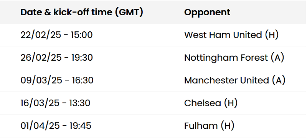Viewport: 307px width, 139px height.
Task: Select the 01/04/25 - 19:45 date cell
Action: pos(56,126)
